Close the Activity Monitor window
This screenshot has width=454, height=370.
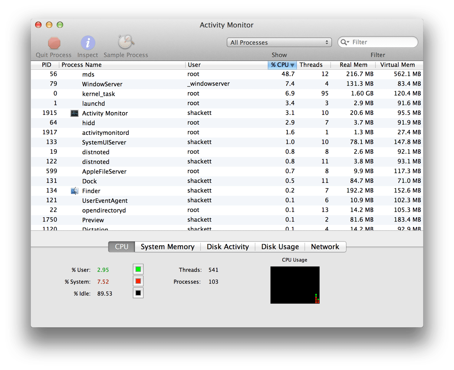click(38, 25)
